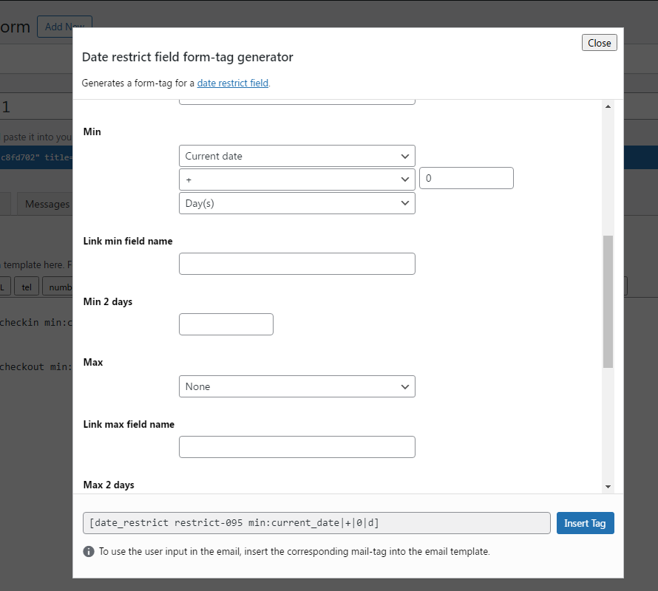This screenshot has width=658, height=591.
Task: Click the Link min field name input
Action: coord(296,264)
